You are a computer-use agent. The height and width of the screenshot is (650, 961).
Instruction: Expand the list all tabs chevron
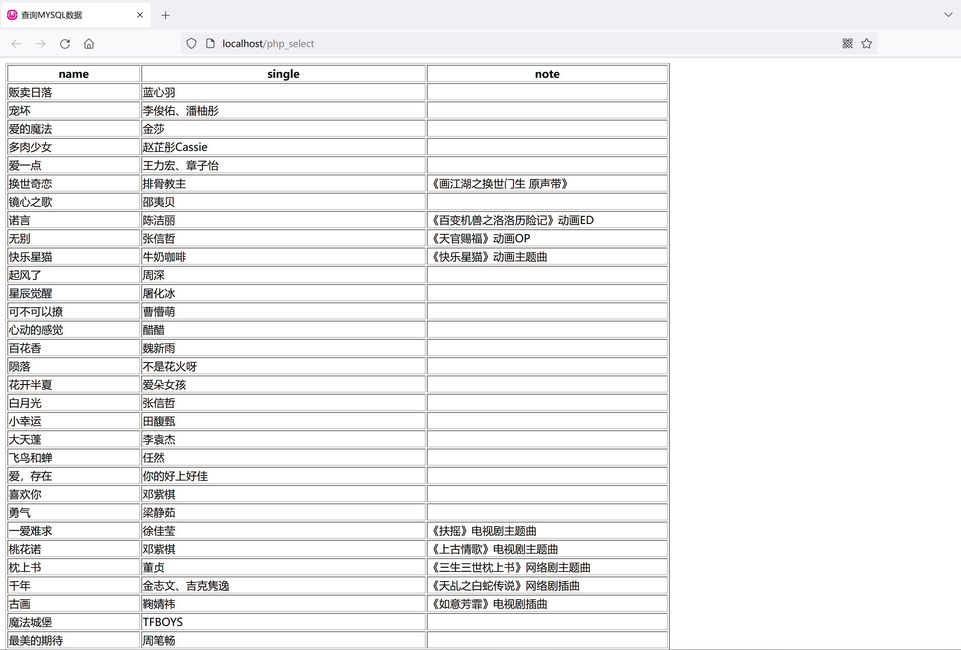click(948, 15)
